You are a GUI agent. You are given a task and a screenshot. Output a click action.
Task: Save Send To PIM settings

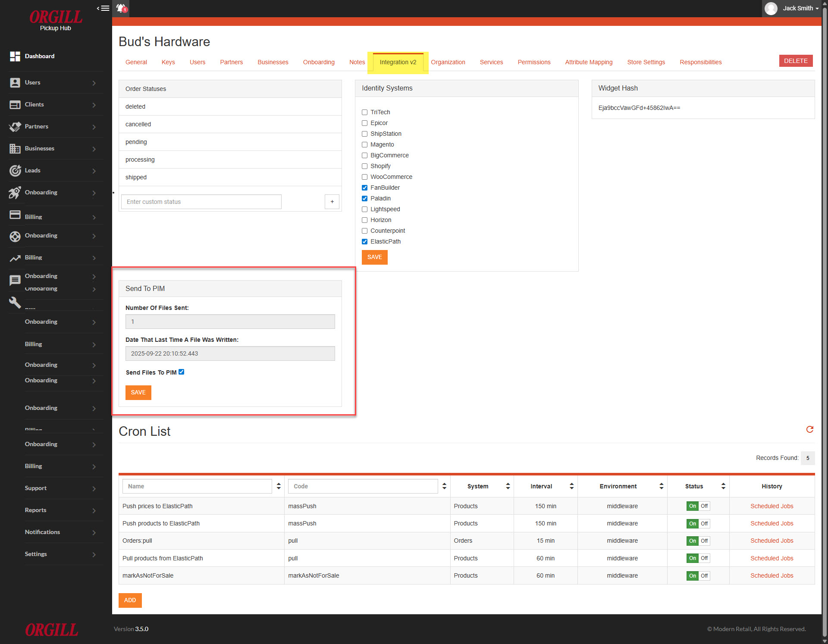coord(138,393)
